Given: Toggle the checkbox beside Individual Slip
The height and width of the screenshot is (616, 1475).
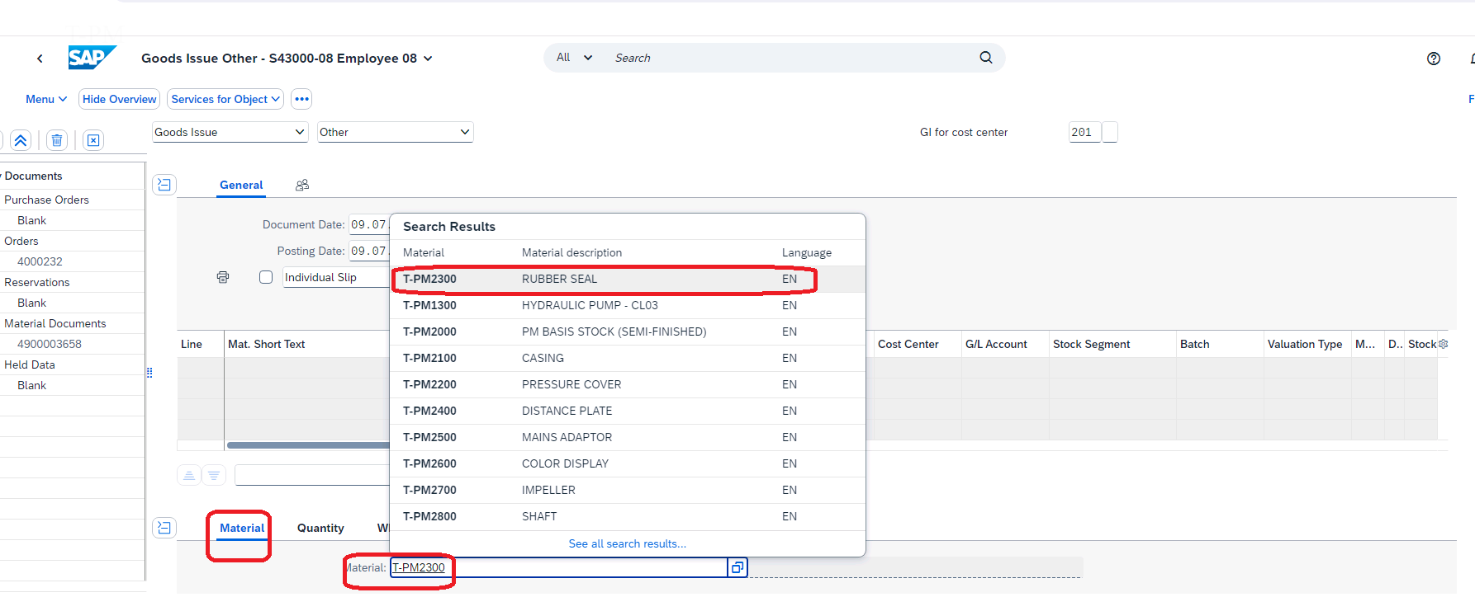Looking at the screenshot, I should pos(266,277).
